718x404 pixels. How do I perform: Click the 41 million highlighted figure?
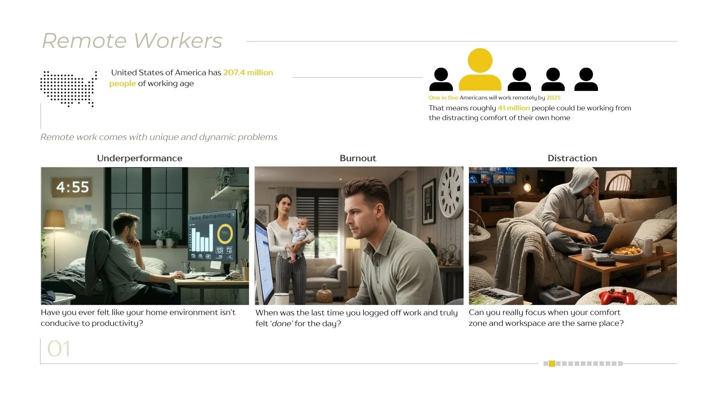coord(513,108)
